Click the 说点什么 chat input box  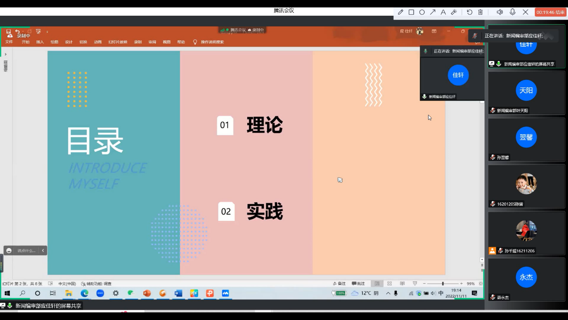coord(26,251)
